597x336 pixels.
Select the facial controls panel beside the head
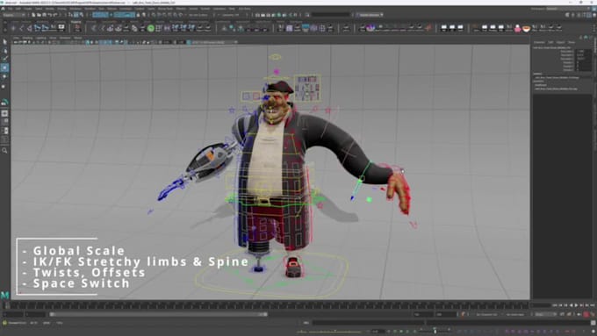tap(307, 89)
